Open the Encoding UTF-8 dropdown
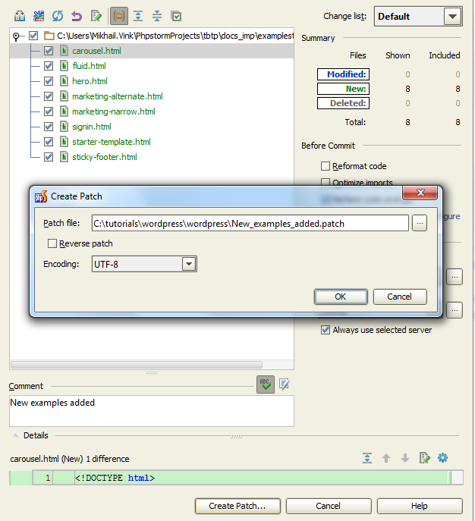The width and height of the screenshot is (475, 521). click(144, 264)
